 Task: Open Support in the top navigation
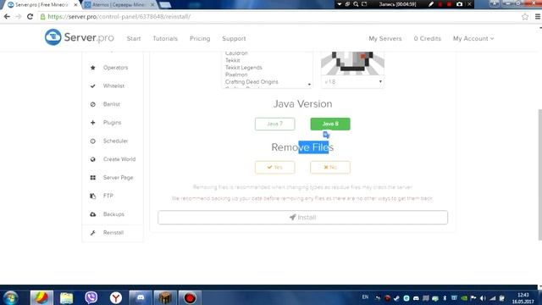click(x=234, y=38)
